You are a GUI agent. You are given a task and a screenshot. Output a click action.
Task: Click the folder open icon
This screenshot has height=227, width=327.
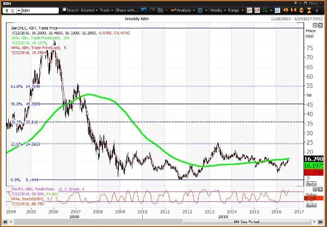tap(160, 10)
